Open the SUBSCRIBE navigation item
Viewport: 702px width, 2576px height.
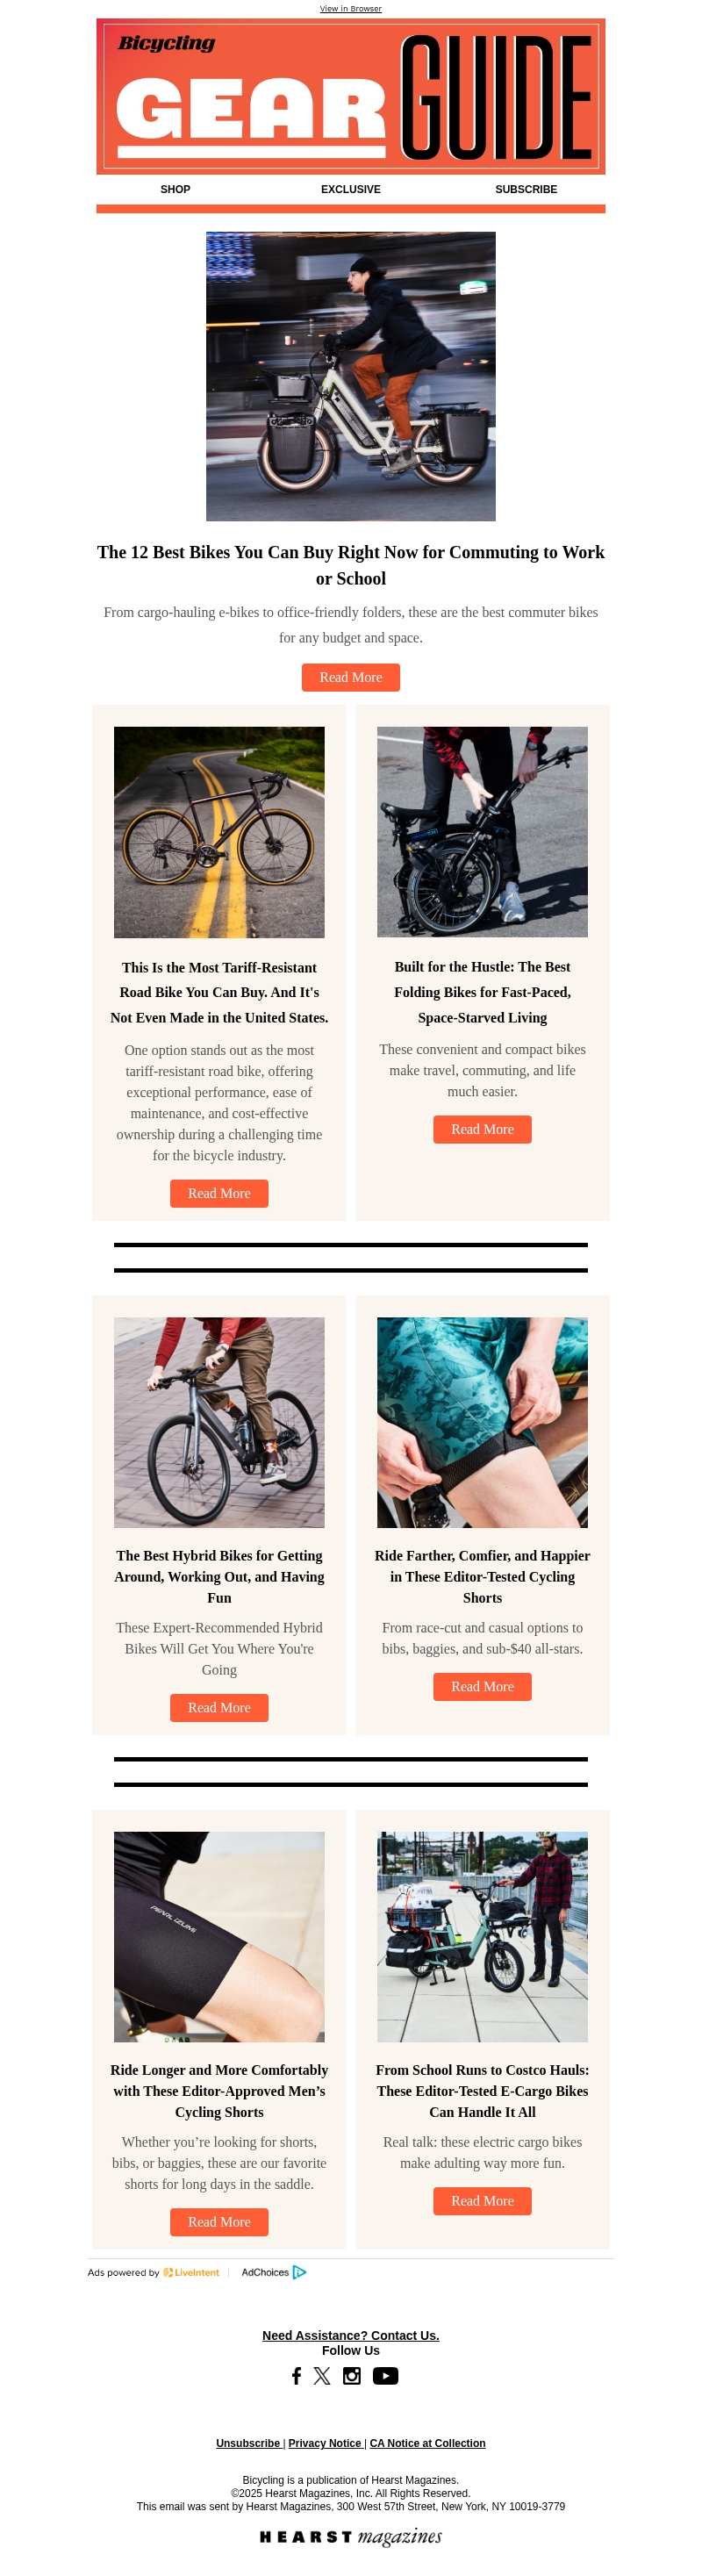pos(526,189)
